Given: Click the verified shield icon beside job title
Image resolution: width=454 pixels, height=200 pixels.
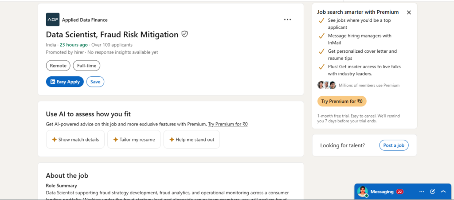Looking at the screenshot, I should click(184, 34).
